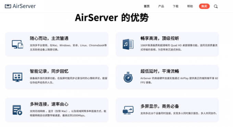Screen dimensions: 233x127
Task: Click the 智能记录，同步回忆 title
Action: [49, 71]
